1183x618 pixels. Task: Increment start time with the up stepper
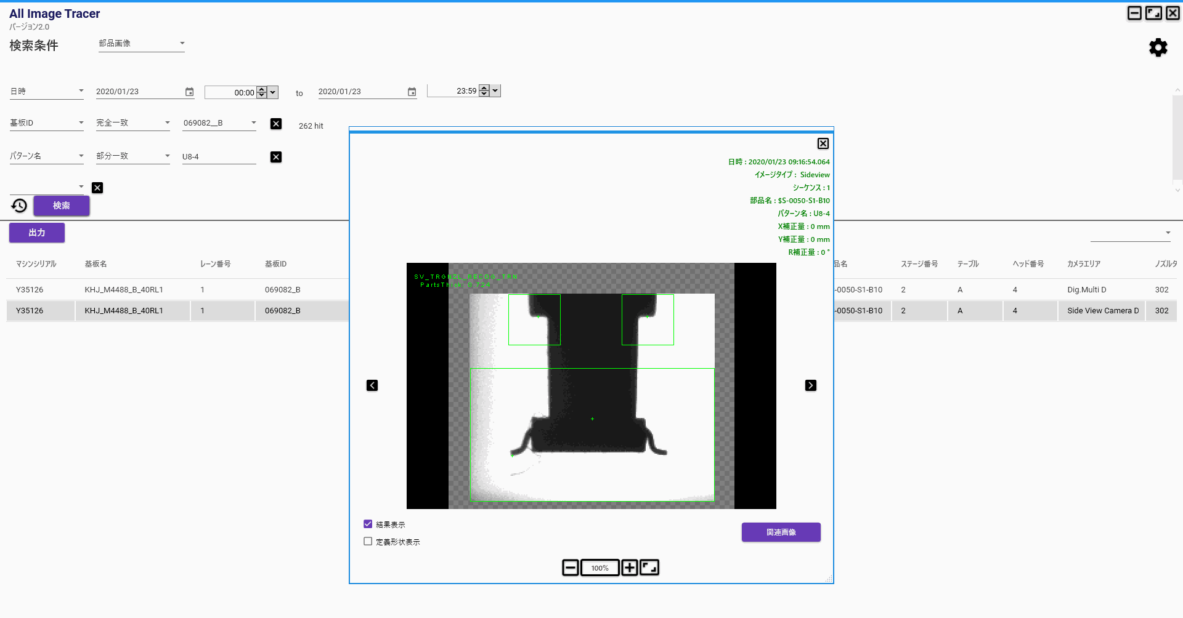tap(261, 89)
